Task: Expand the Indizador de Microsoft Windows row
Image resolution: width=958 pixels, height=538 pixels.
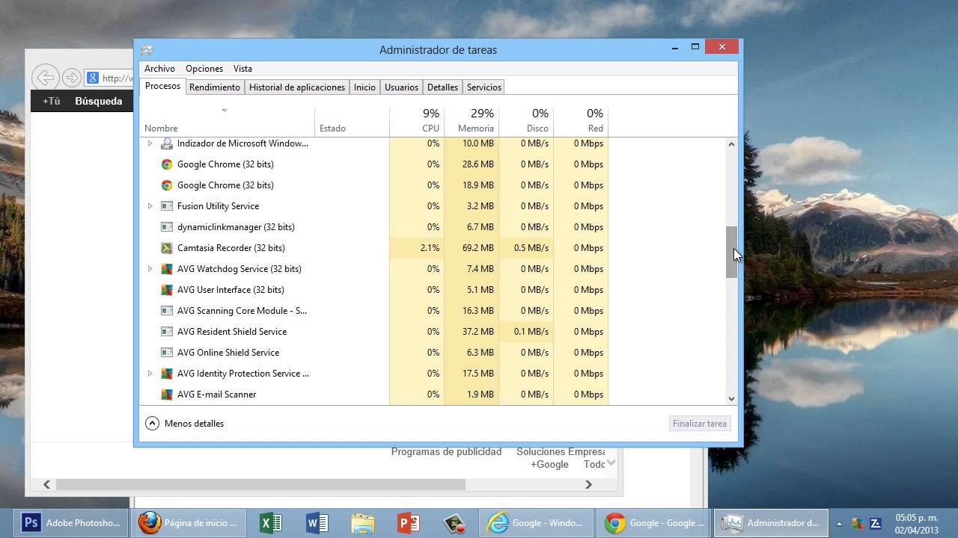Action: 150,143
